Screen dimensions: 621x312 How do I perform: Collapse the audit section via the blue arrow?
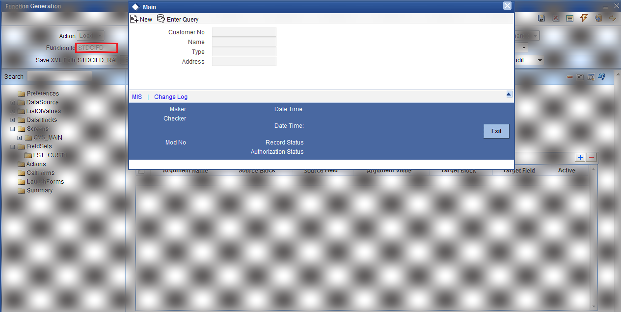click(509, 94)
